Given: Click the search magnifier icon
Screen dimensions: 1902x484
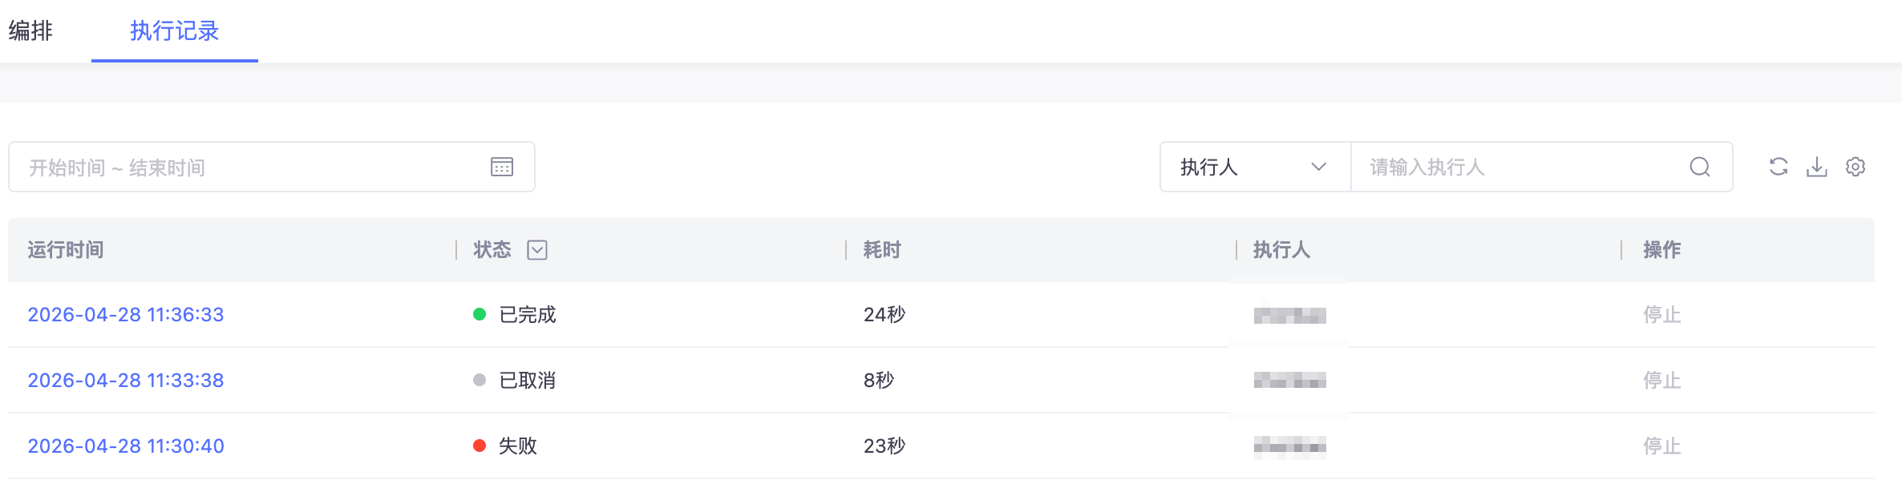Looking at the screenshot, I should click(x=1700, y=167).
